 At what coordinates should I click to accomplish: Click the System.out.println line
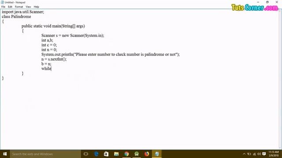point(111,54)
